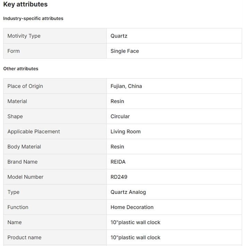This screenshot has height=246, width=243.
Task: Click the Living Room value
Action: (x=126, y=132)
